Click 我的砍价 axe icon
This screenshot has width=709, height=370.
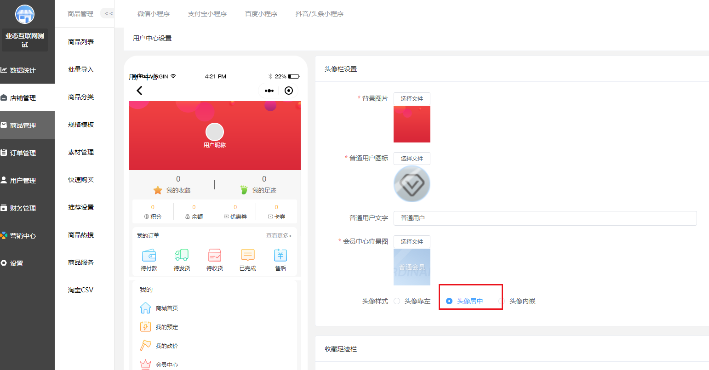pos(145,346)
